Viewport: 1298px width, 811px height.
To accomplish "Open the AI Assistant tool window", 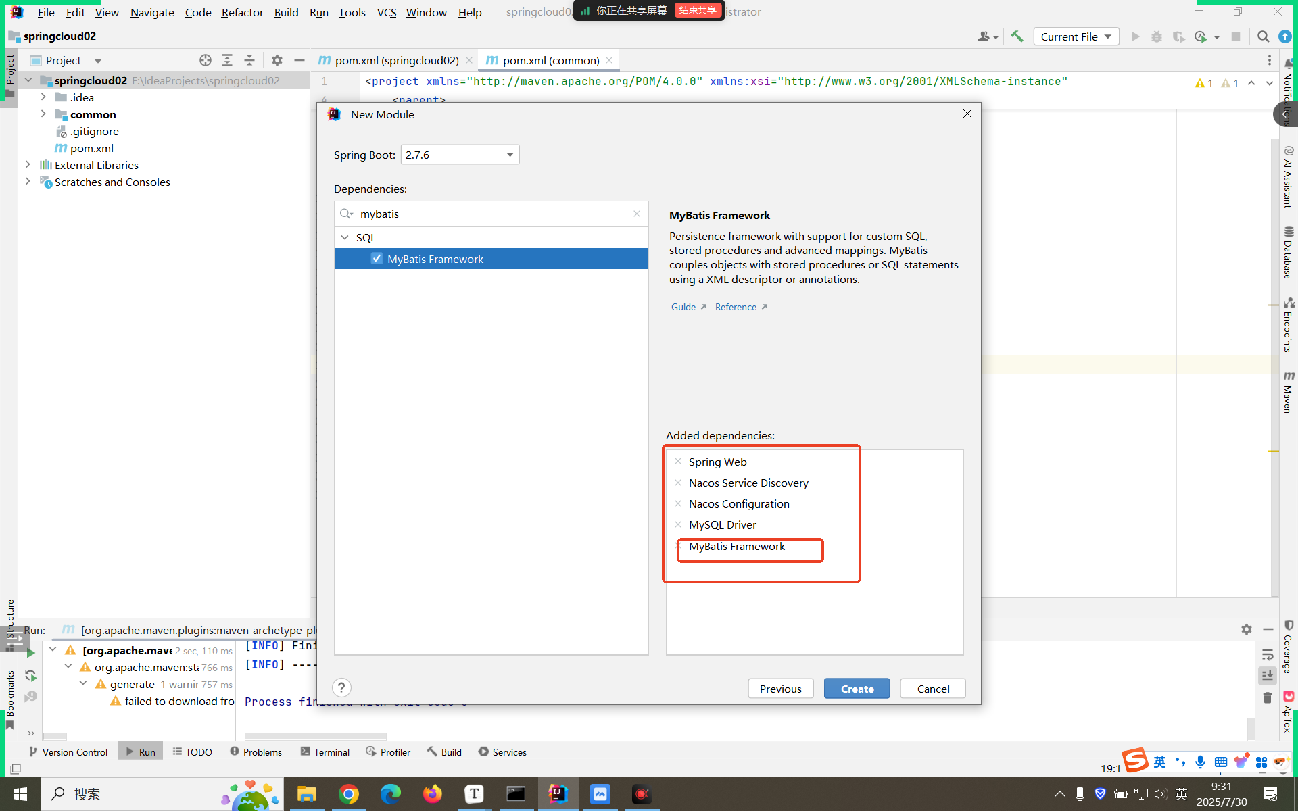I will pos(1289,177).
